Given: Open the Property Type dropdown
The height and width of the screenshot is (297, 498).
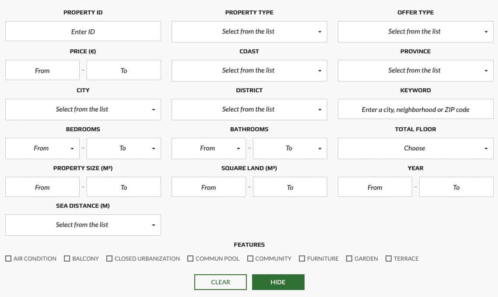Looking at the screenshot, I should tap(249, 32).
